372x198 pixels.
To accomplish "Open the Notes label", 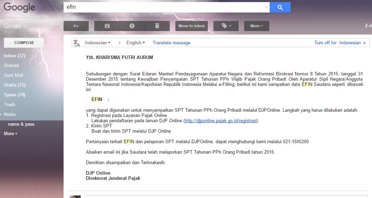I will coord(10,114).
